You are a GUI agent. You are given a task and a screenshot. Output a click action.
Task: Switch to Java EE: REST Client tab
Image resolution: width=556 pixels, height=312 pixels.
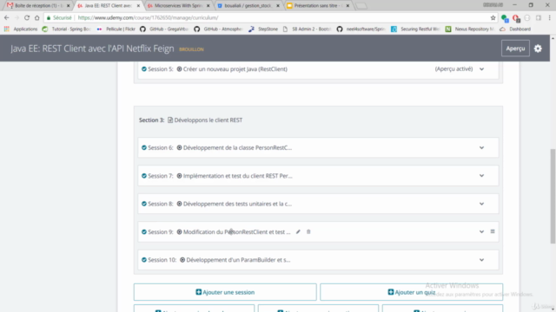point(108,6)
